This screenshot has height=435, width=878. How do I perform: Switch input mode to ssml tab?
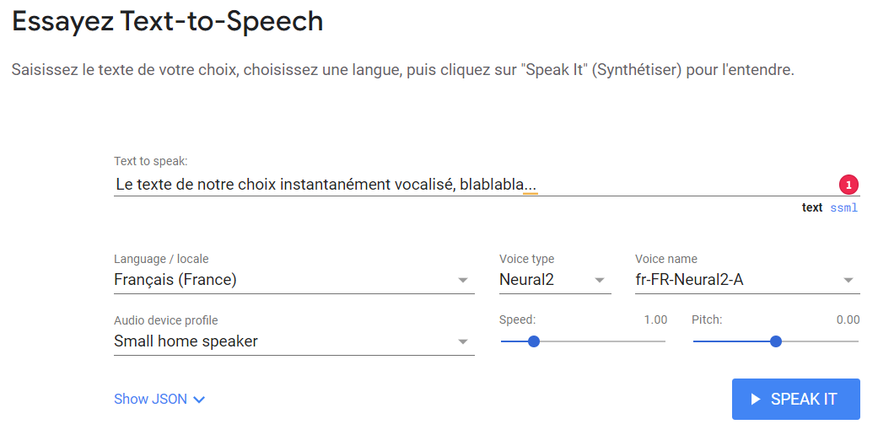click(843, 207)
